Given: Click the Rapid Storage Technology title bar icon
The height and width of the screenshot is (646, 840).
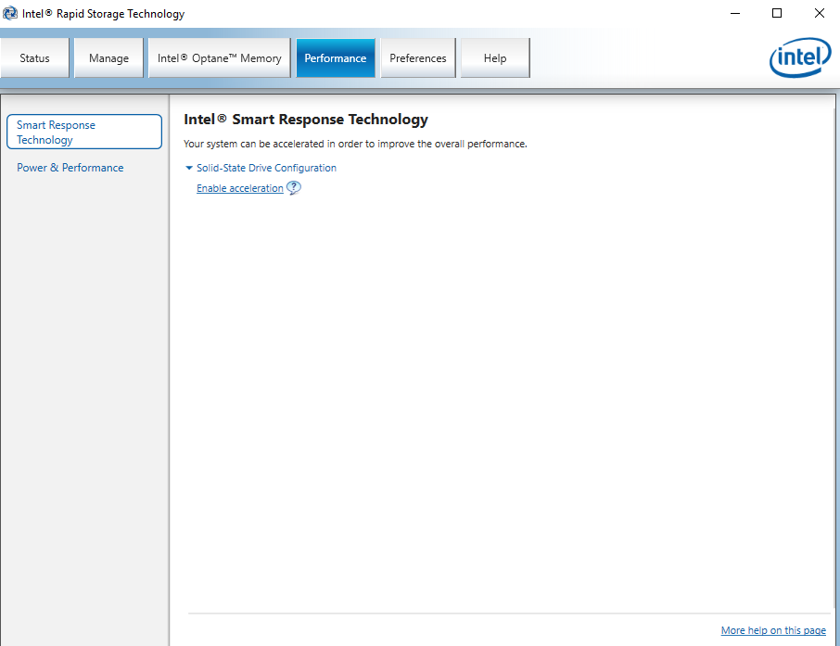Looking at the screenshot, I should 9,13.
